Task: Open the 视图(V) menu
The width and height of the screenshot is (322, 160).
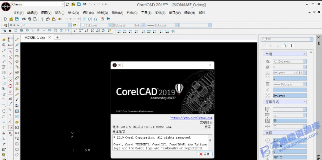Action: 46,13
